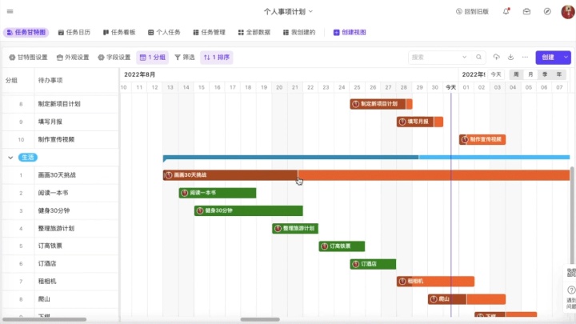This screenshot has width=576, height=324.
Task: Expand the 创建 button dropdown arrow
Action: [x=566, y=58]
